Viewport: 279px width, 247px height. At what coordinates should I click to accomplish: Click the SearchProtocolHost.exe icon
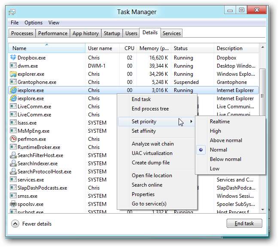pos(13,171)
